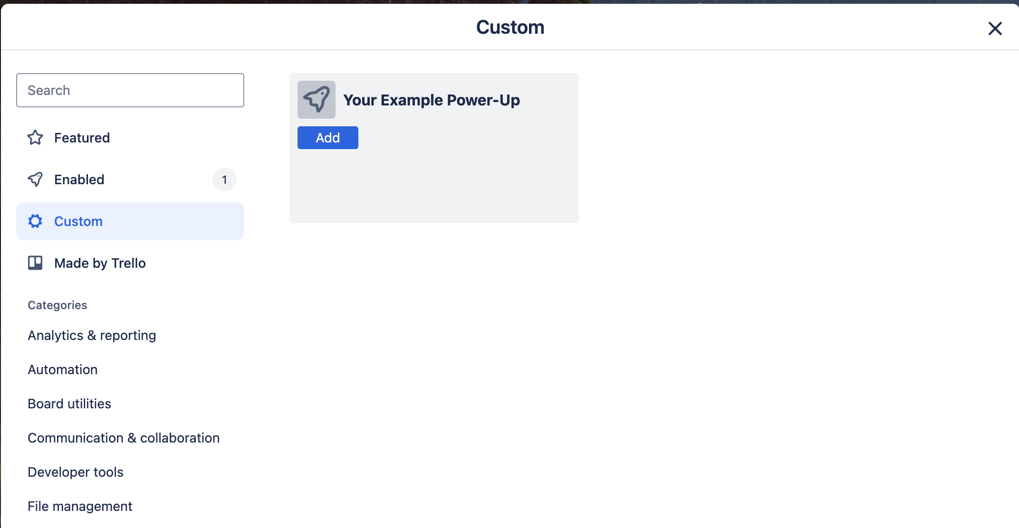Toggle Custom section in left sidebar
The image size is (1019, 528).
[130, 221]
